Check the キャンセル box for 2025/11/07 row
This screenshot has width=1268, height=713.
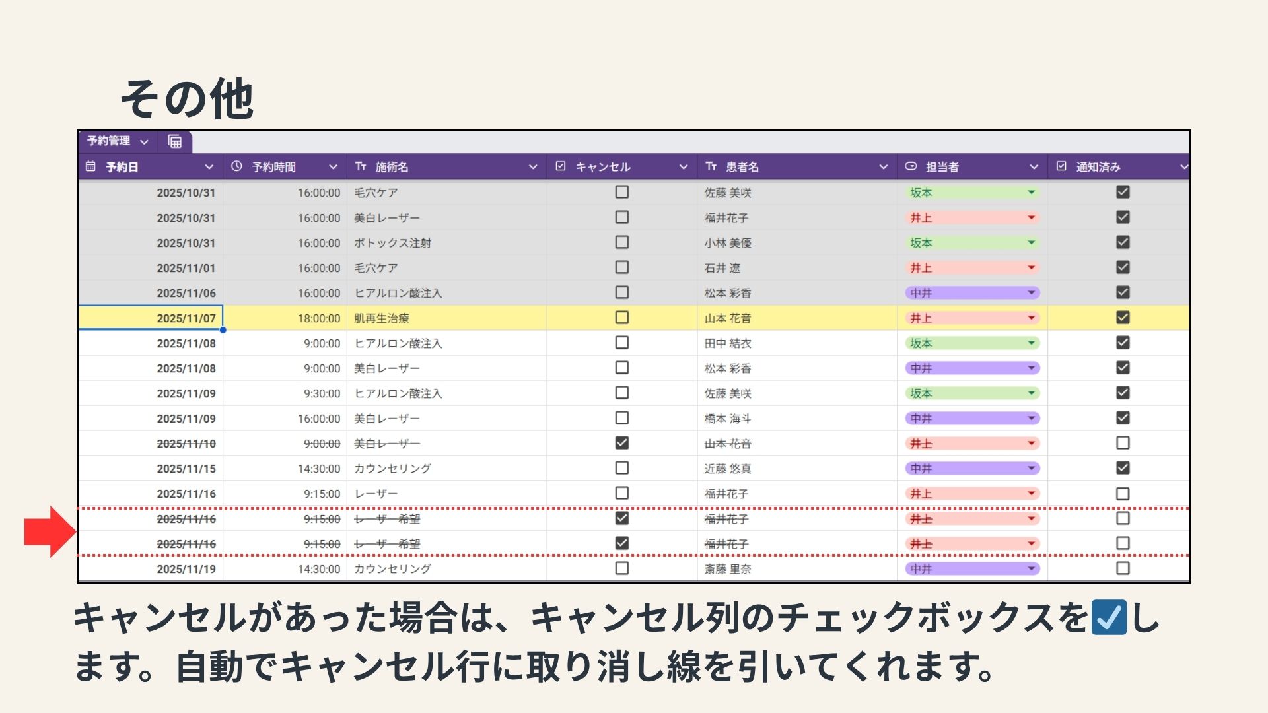[621, 318]
